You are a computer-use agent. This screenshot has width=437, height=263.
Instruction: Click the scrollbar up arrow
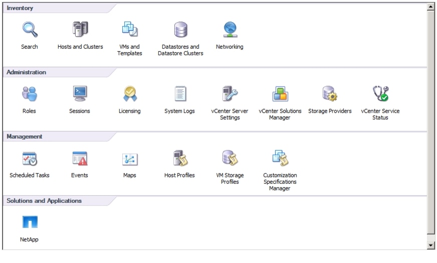tap(431, 7)
